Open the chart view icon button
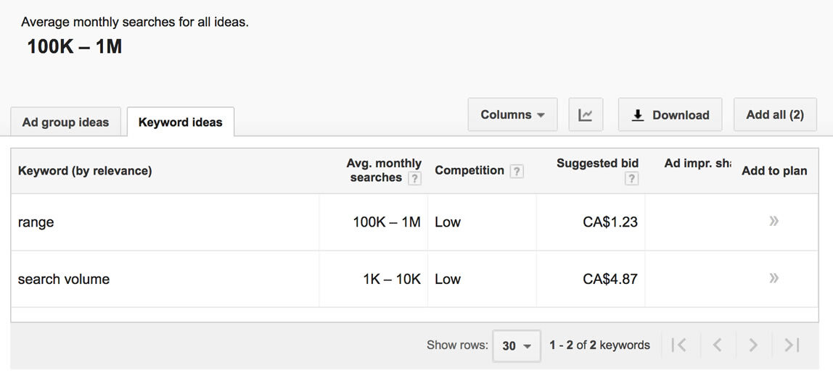 coord(586,115)
